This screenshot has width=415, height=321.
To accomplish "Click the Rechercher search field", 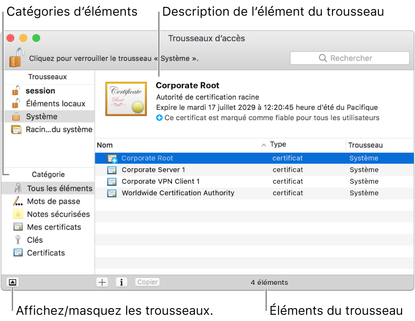I will [349, 58].
